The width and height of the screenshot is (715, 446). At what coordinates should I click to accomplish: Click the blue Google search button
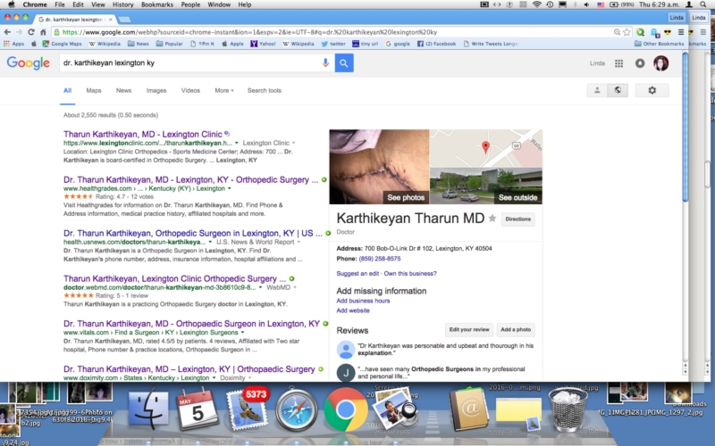344,63
